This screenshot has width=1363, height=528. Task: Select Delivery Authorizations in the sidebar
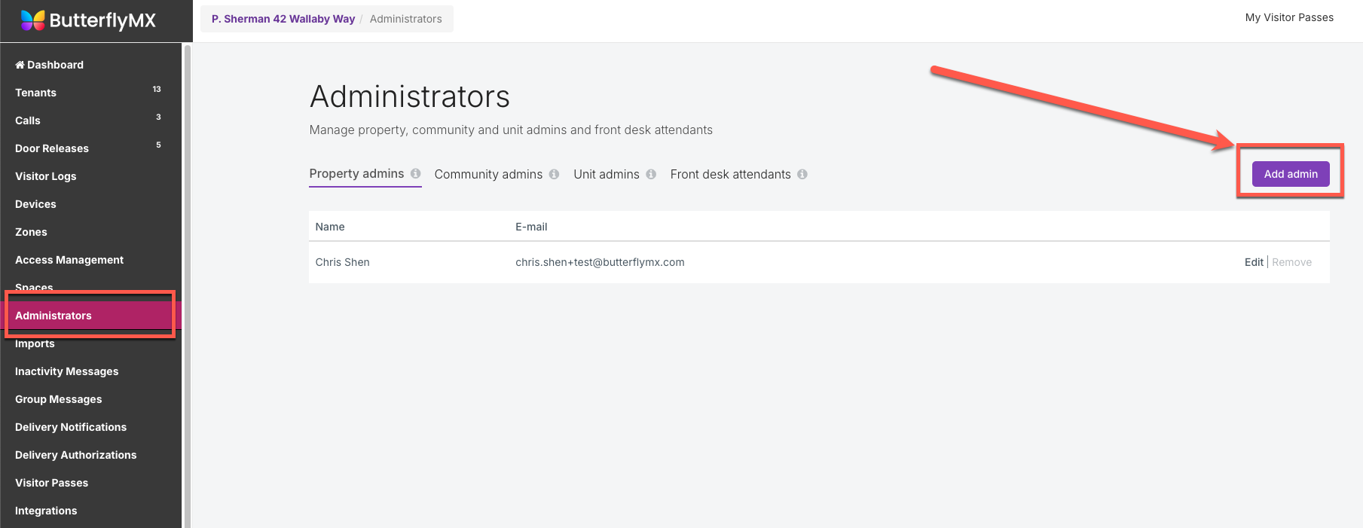coord(76,455)
